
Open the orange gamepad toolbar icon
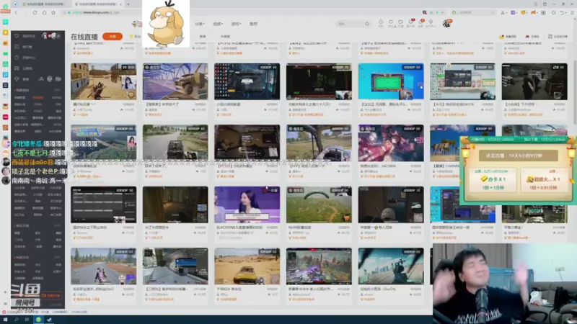[533, 12]
